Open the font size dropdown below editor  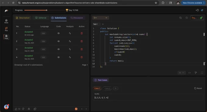(x=181, y=73)
